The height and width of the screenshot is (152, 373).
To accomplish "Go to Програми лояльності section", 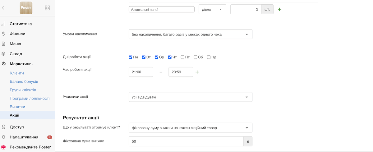I will 30,98.
